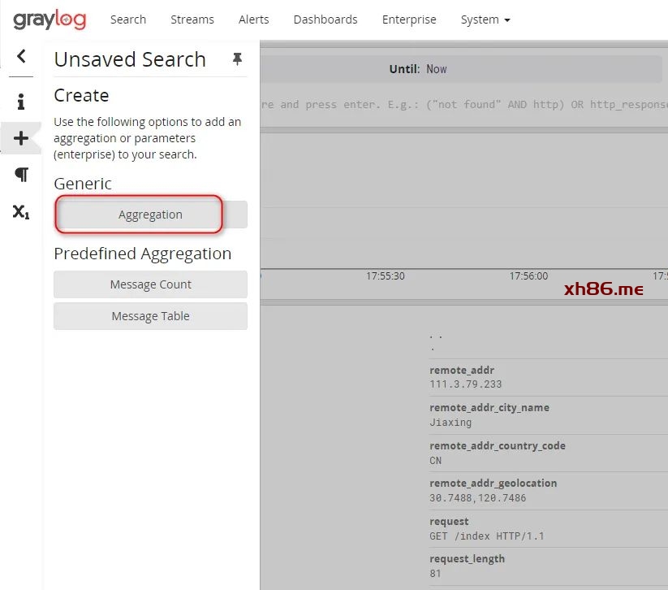This screenshot has width=668, height=590.
Task: Add a Message Count aggregation
Action: click(150, 284)
